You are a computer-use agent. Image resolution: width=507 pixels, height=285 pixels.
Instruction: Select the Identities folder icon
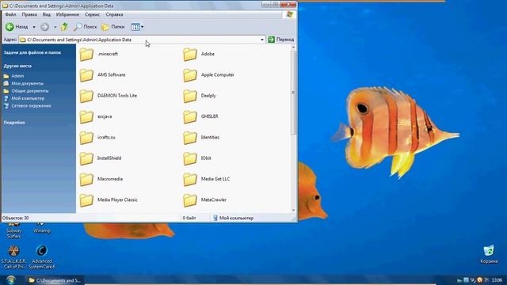pos(190,138)
